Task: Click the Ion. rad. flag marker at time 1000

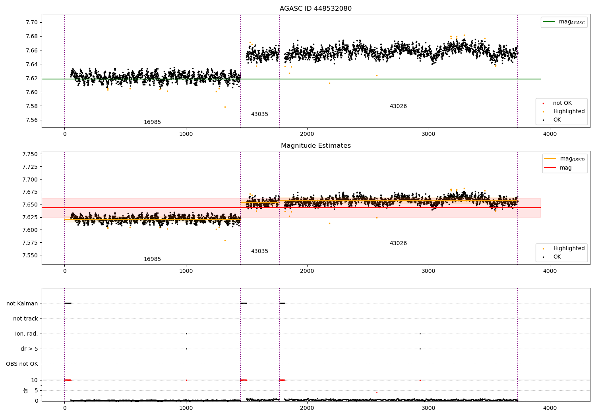Action: pyautogui.click(x=186, y=334)
